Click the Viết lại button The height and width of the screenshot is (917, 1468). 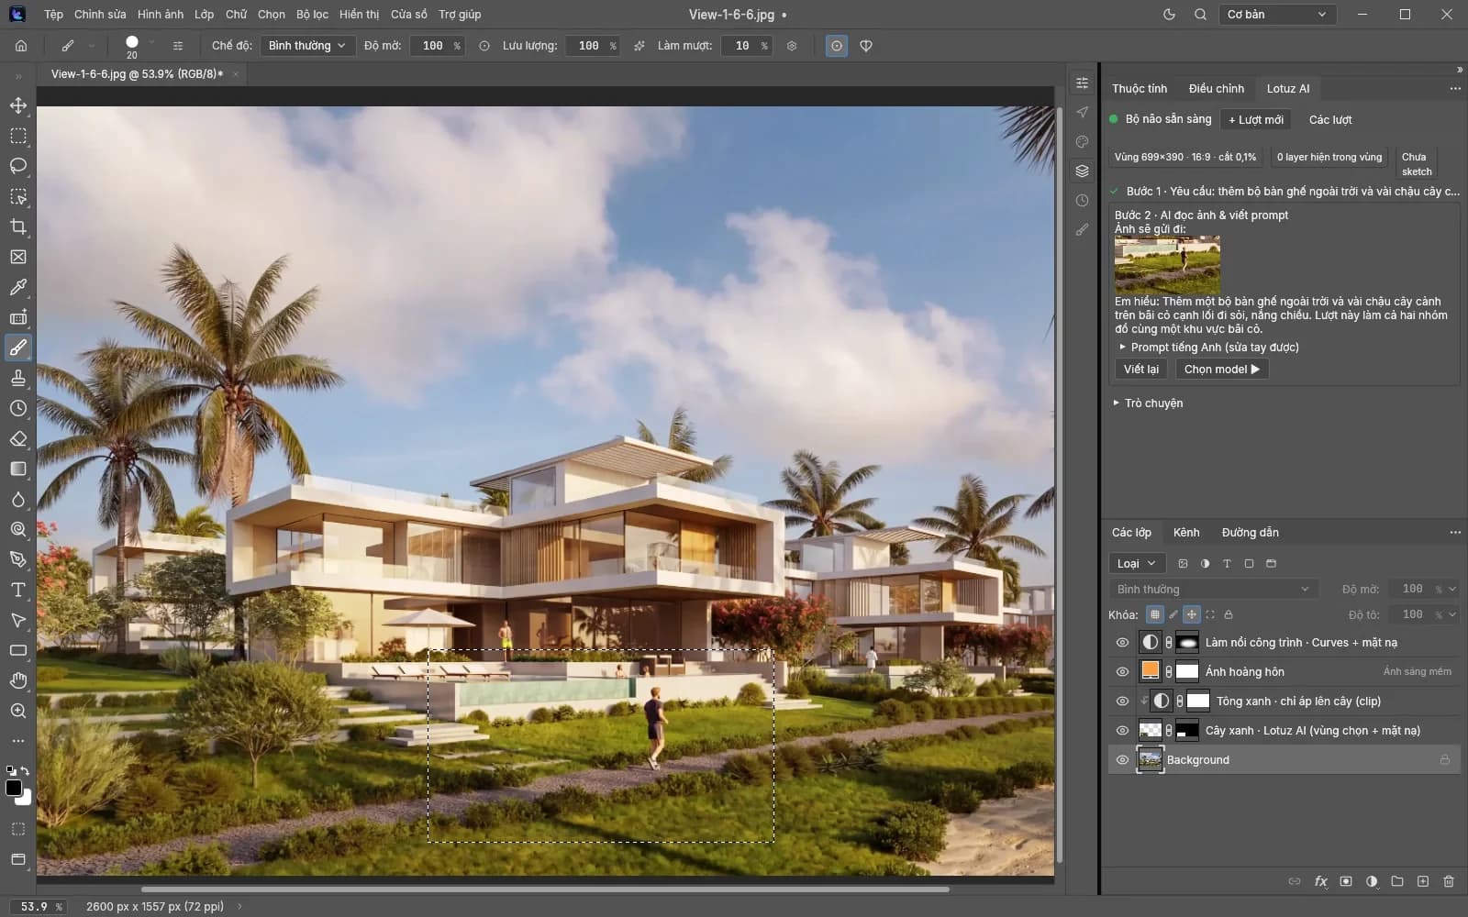point(1141,370)
